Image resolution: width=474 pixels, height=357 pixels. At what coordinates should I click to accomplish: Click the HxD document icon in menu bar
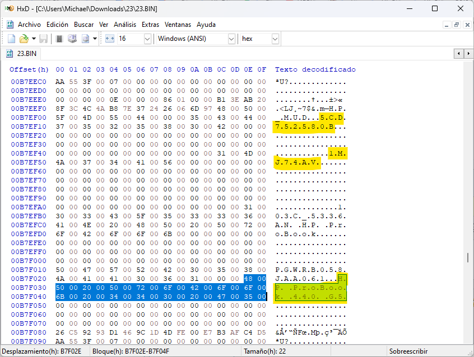tap(10, 25)
